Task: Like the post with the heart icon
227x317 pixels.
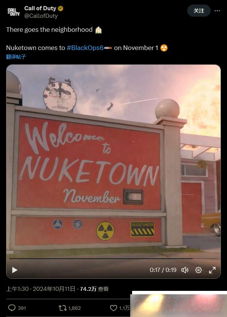Action: coord(114,308)
